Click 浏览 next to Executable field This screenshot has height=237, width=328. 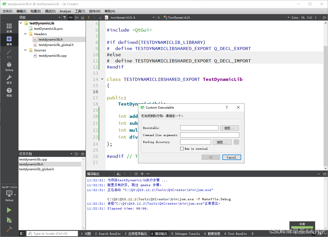[x=230, y=128]
